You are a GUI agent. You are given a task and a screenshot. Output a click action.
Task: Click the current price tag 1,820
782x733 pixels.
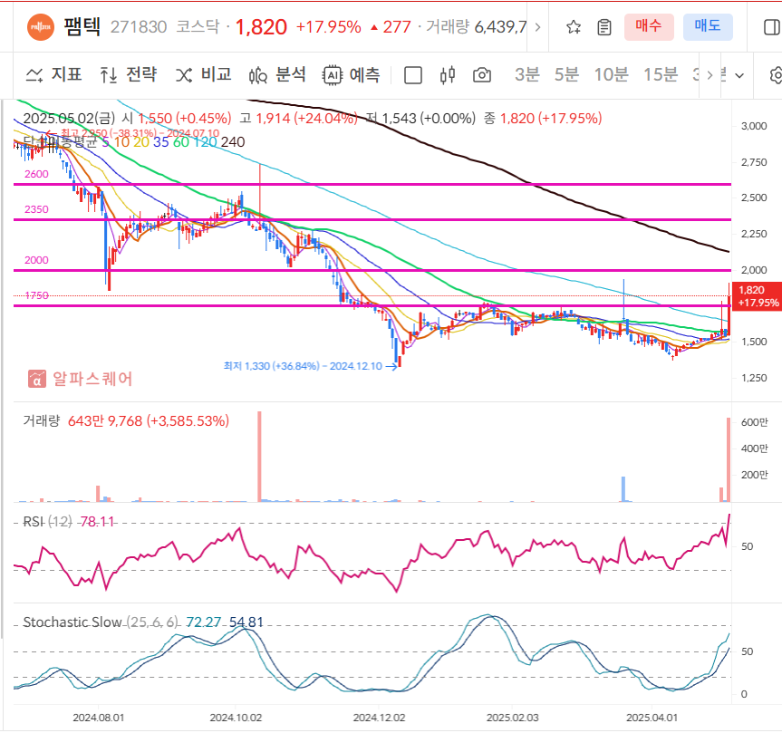[x=758, y=296]
